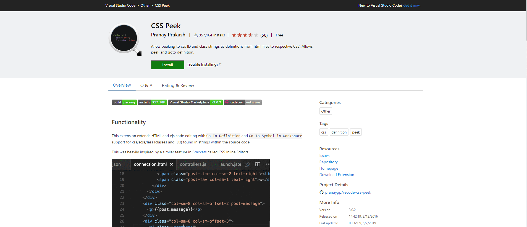Select the definition tag

click(x=339, y=132)
